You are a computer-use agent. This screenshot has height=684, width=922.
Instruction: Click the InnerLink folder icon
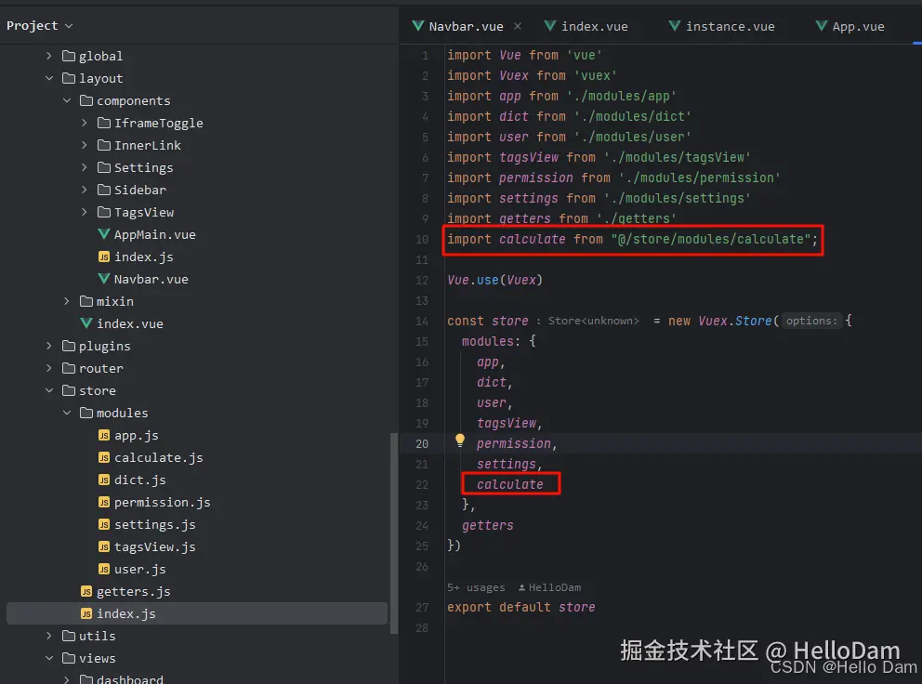click(x=104, y=145)
